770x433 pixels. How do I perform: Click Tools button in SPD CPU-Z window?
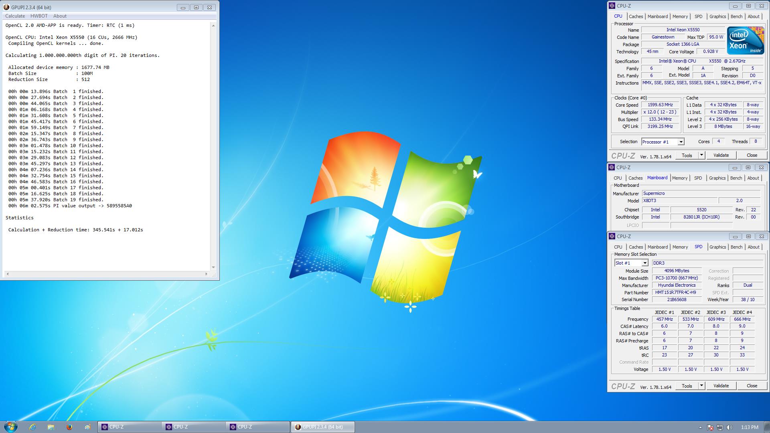pos(687,386)
